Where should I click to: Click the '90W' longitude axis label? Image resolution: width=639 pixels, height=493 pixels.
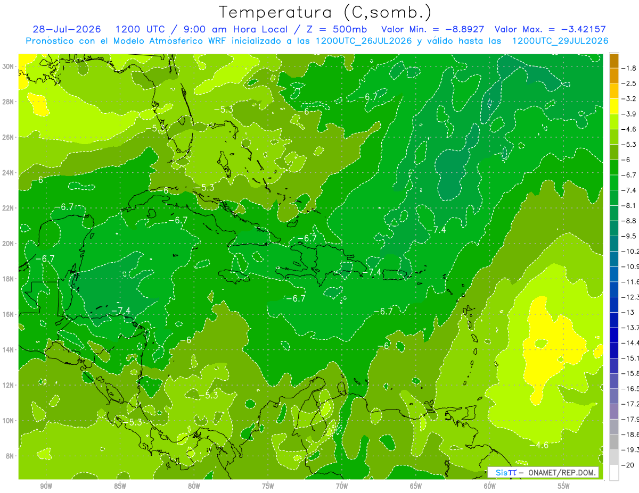pyautogui.click(x=46, y=487)
